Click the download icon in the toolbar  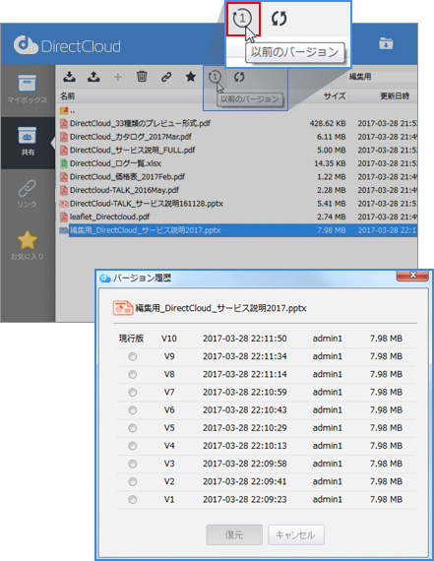[70, 76]
